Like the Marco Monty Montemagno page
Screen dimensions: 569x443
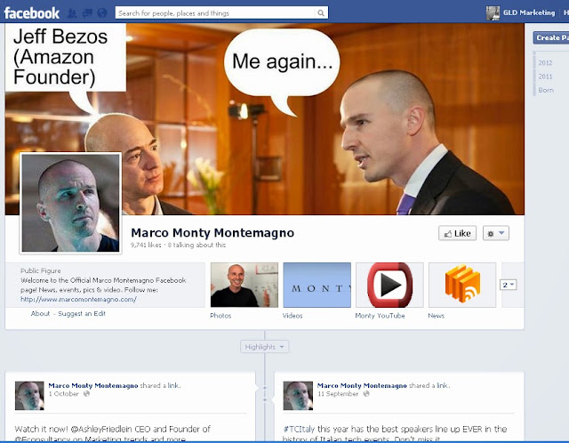tap(457, 233)
